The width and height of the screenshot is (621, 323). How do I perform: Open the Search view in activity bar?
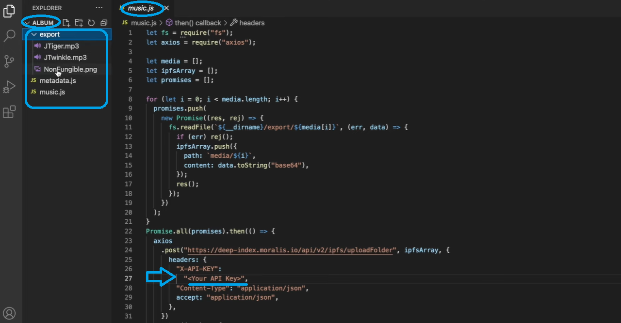pos(9,36)
